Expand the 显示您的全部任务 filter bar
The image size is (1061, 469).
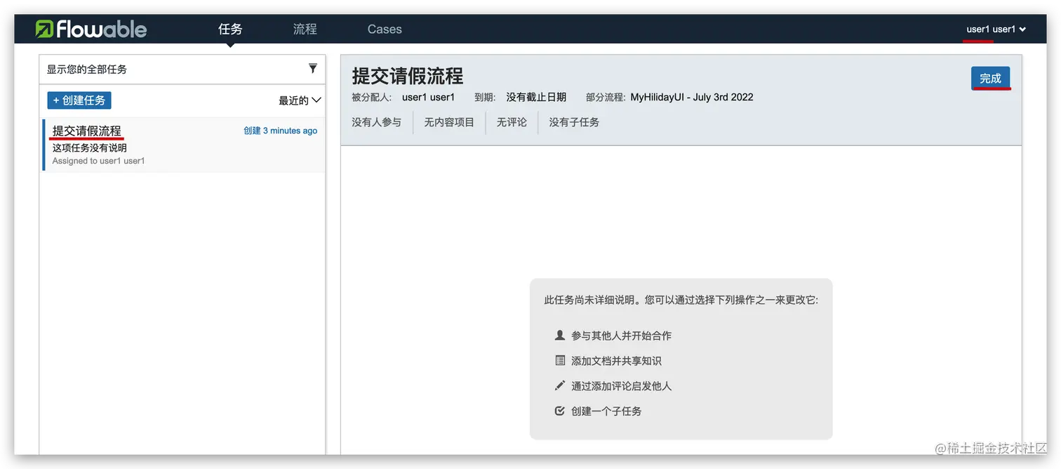(x=182, y=70)
